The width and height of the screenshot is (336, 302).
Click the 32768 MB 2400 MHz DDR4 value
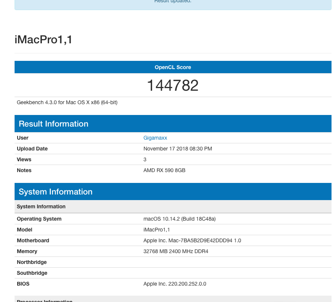click(x=176, y=251)
